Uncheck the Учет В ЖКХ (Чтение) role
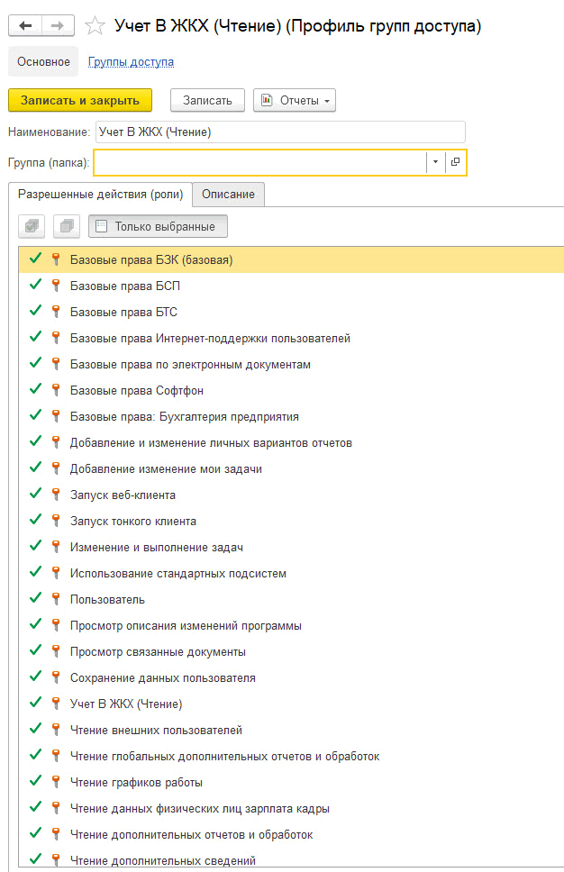Image resolution: width=564 pixels, height=872 pixels. [x=36, y=703]
